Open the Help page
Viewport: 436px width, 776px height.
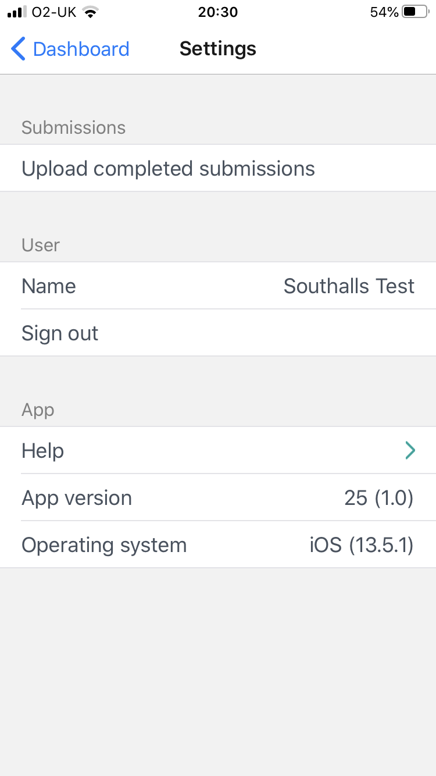click(x=43, y=451)
